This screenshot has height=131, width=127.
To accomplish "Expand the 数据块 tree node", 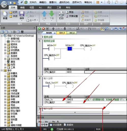I will 5,53.
